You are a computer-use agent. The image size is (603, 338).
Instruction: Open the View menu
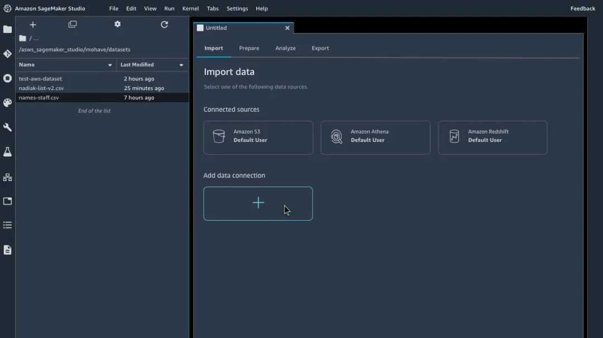pos(150,8)
